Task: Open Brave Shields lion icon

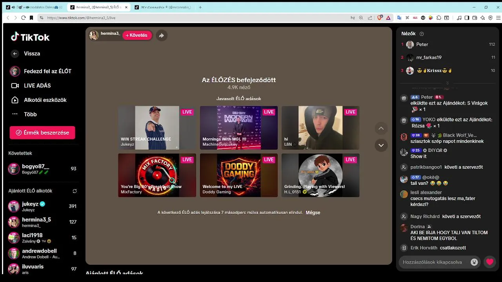Action: [379, 18]
